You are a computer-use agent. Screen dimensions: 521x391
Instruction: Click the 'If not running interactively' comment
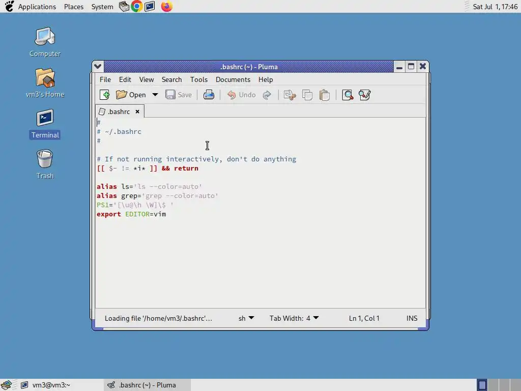[x=196, y=159]
